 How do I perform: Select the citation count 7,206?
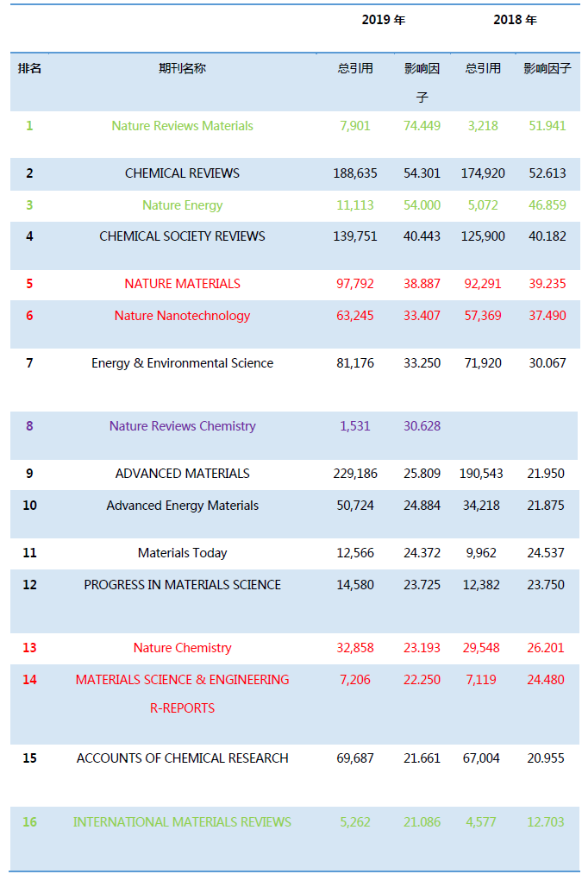pos(354,680)
